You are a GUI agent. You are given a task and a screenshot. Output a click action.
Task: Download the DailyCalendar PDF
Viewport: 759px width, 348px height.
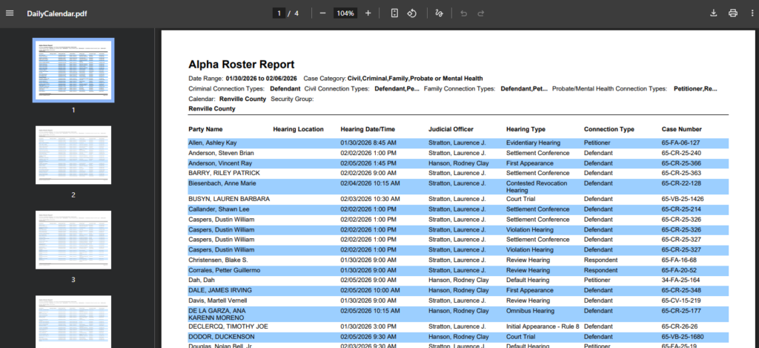pos(714,13)
